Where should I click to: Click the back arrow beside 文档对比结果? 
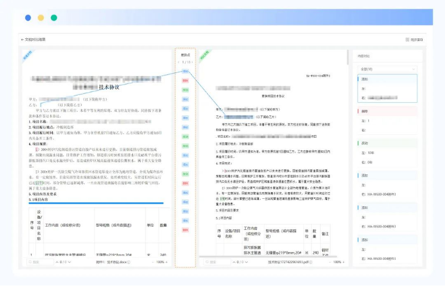(x=22, y=40)
